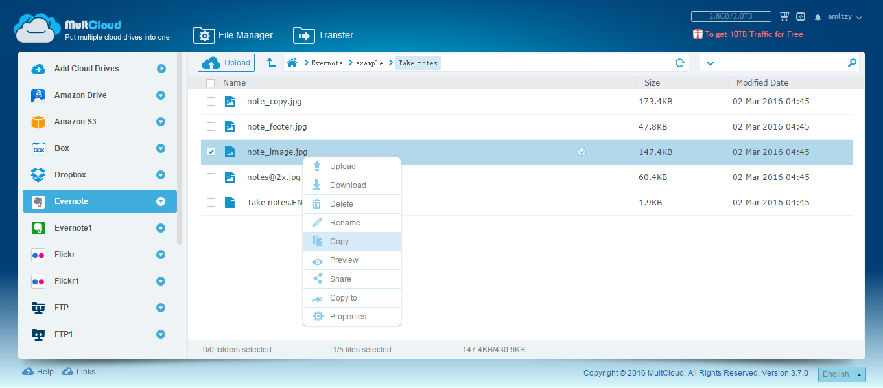Click image icon of note_footer.jpg

(x=230, y=126)
